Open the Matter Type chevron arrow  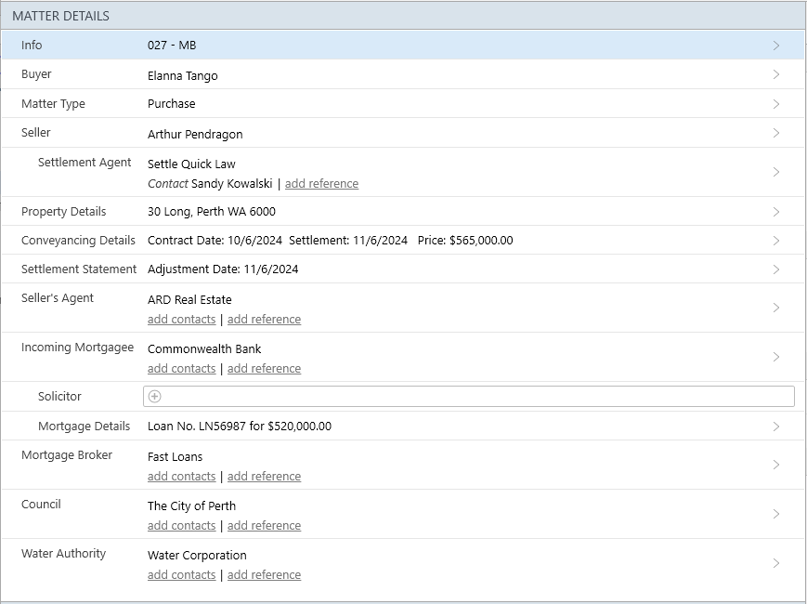pyautogui.click(x=775, y=104)
